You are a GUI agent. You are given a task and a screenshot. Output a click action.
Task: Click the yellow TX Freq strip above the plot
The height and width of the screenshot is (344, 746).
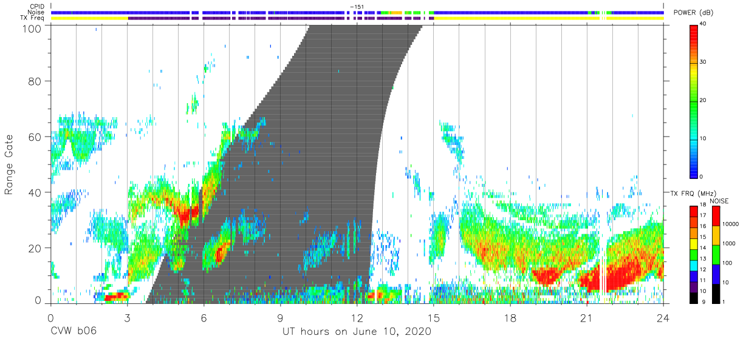(357, 18)
